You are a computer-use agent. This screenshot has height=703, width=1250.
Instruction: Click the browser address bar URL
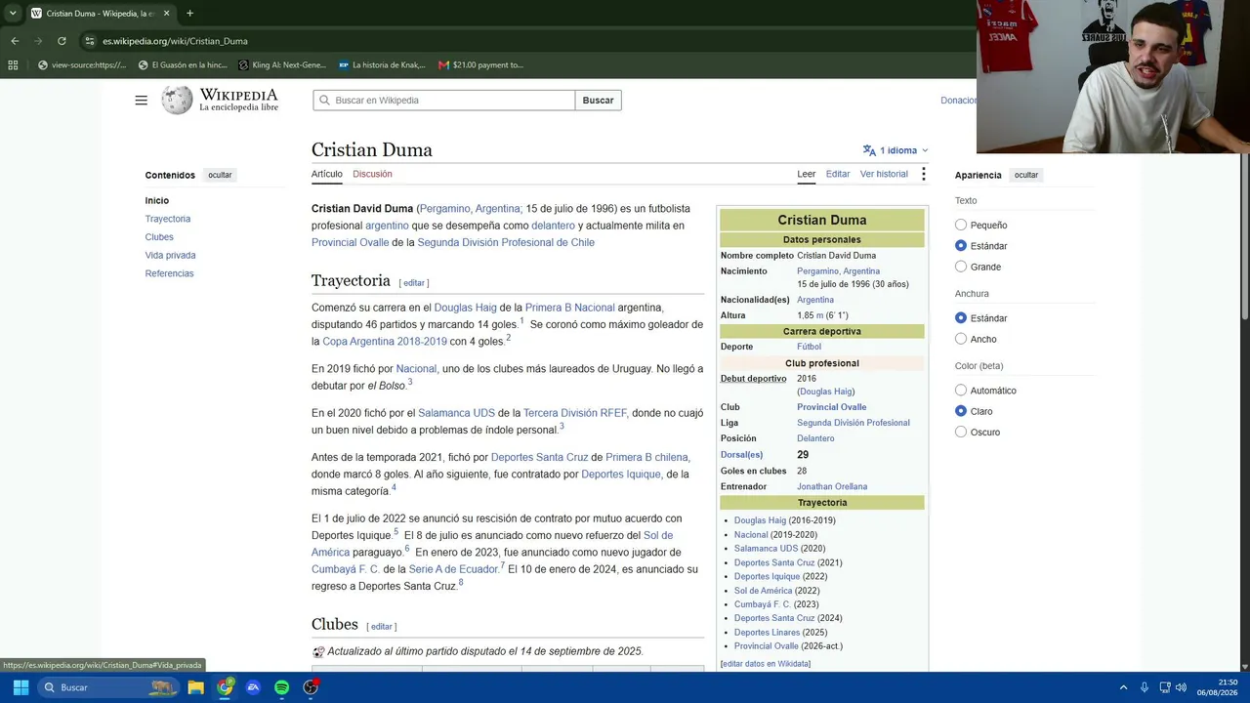(x=176, y=41)
